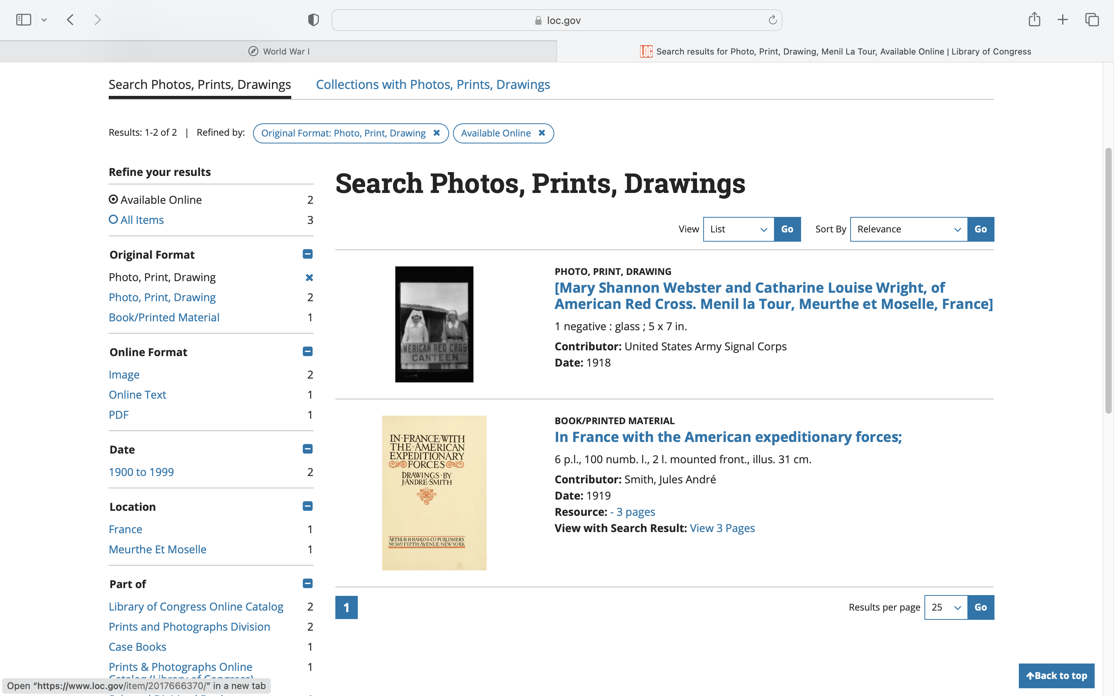Viewport: 1114px width, 696px height.
Task: Click the Safari sidebar toggle icon
Action: tap(23, 20)
